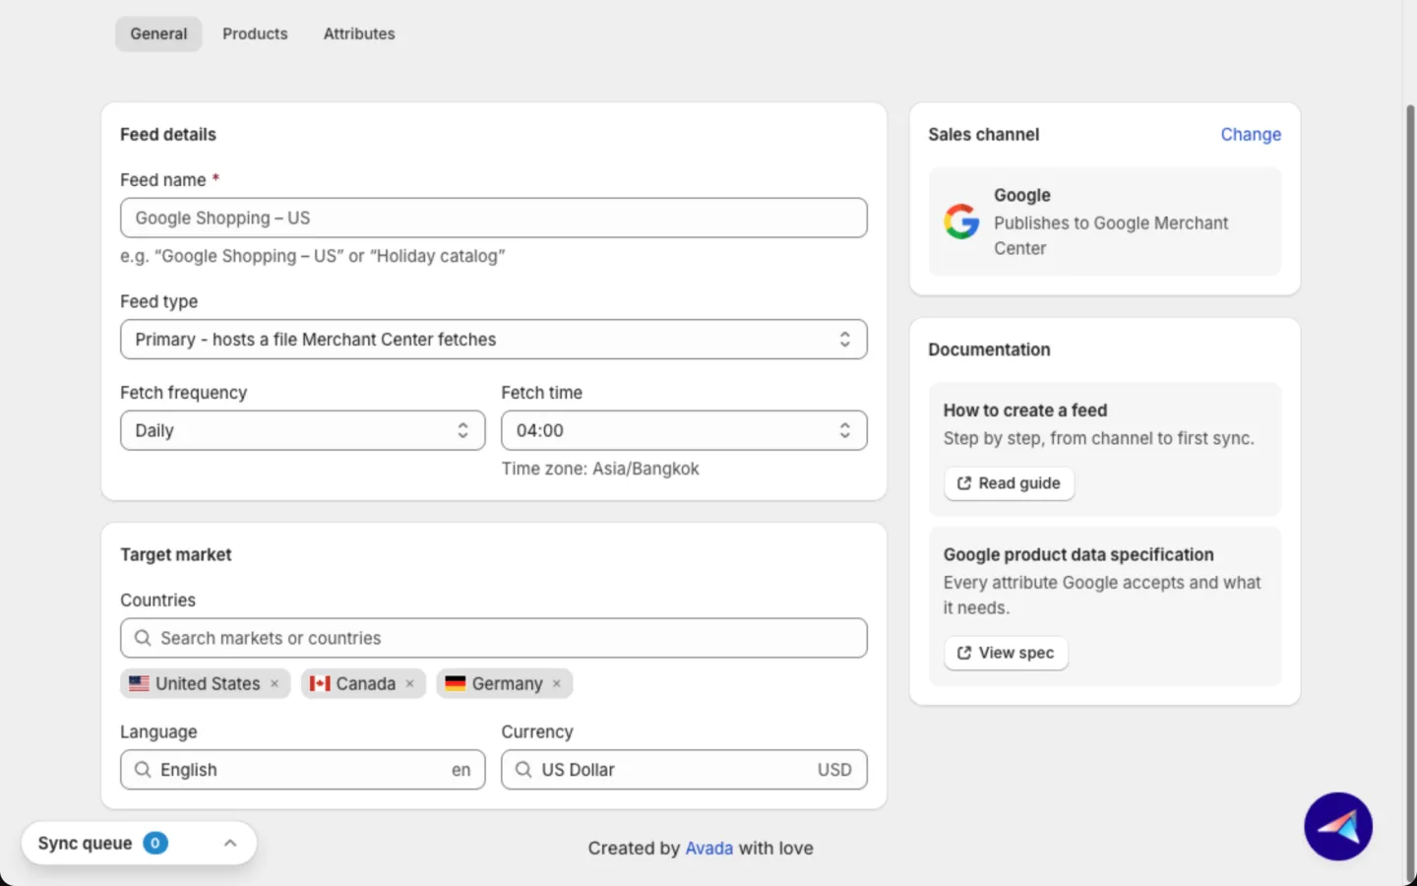This screenshot has width=1417, height=886.
Task: Click the Sync queue count badge
Action: 155,843
